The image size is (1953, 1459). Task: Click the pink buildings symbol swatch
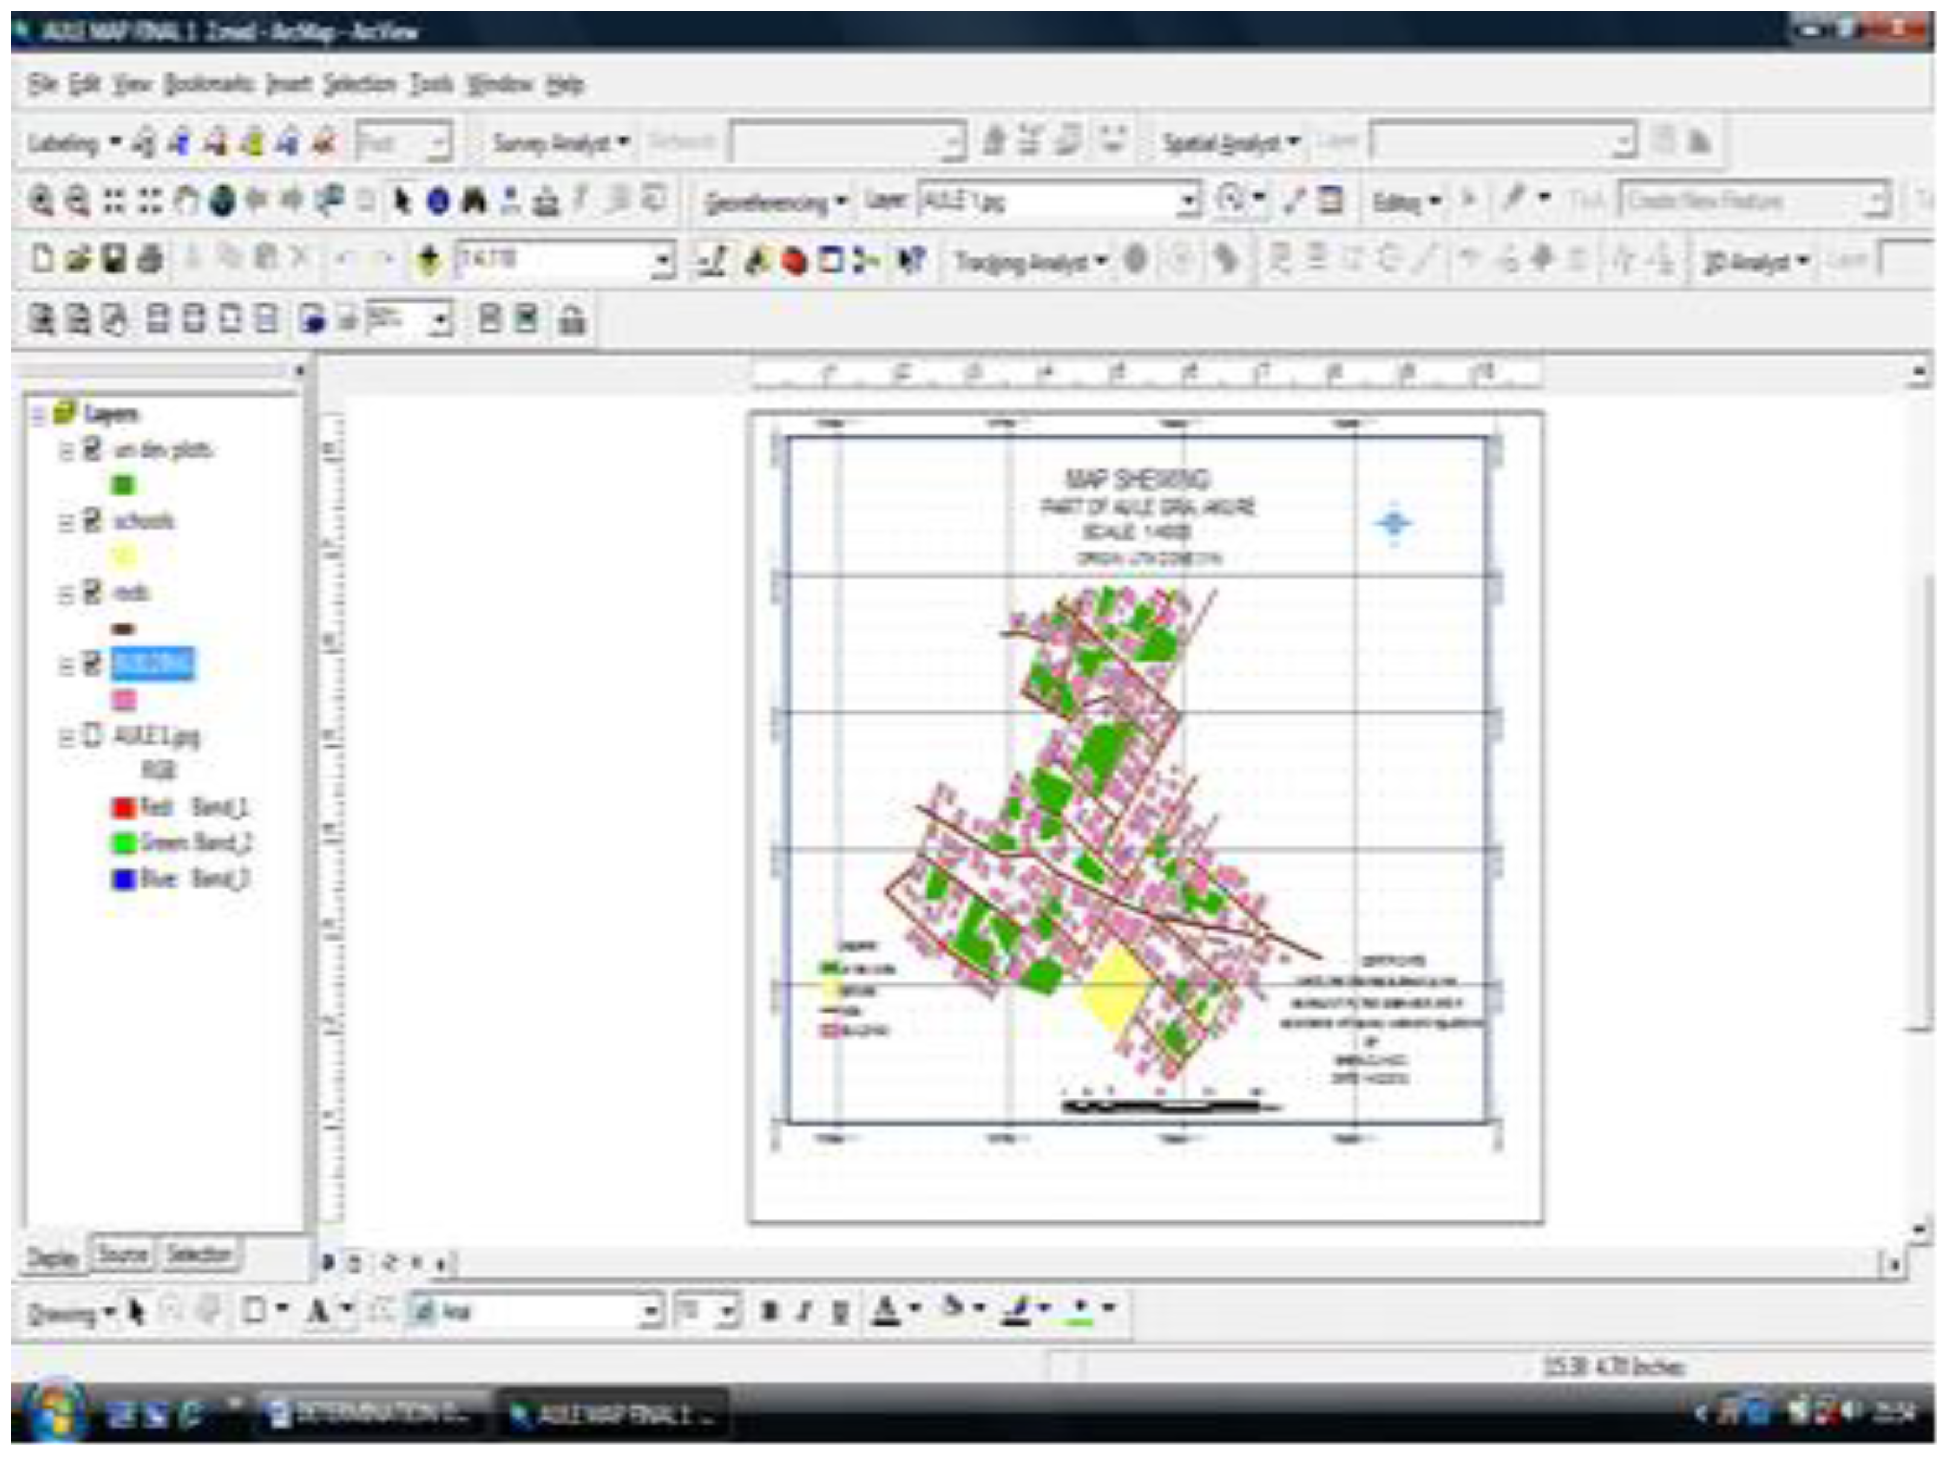[124, 700]
